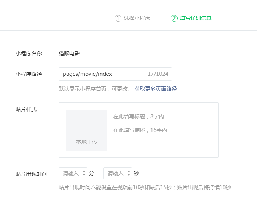Click the title field 在此填写标题，8字内
The height and width of the screenshot is (198, 257).
click(138, 116)
